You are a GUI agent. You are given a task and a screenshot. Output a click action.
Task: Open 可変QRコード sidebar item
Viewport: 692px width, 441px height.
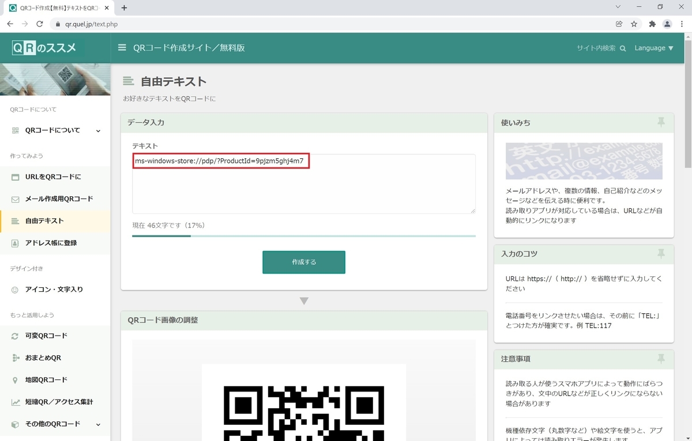tap(55, 336)
